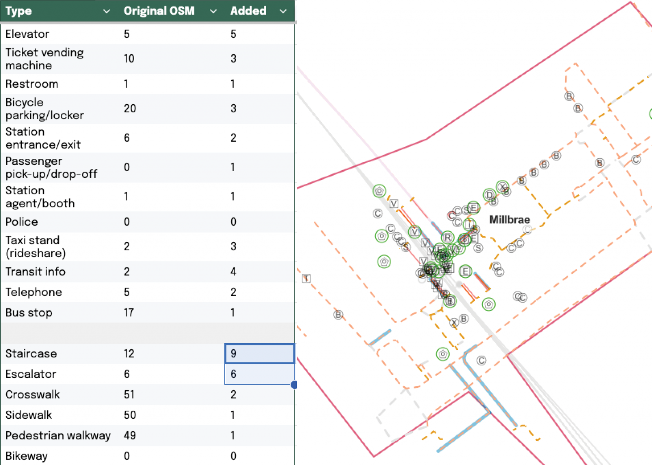Click the Millbrae station label

point(509,220)
